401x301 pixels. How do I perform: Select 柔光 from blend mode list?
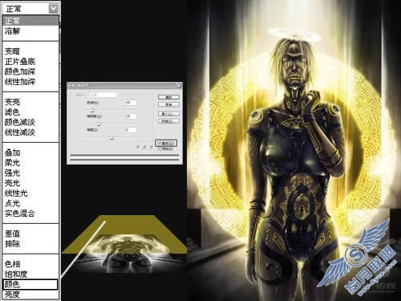click(12, 163)
